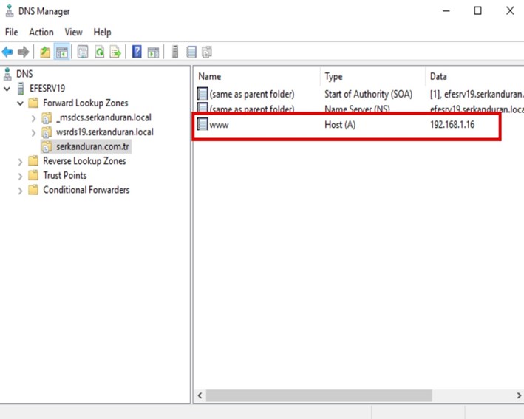Click the blue Back arrow in toolbar

[7, 52]
